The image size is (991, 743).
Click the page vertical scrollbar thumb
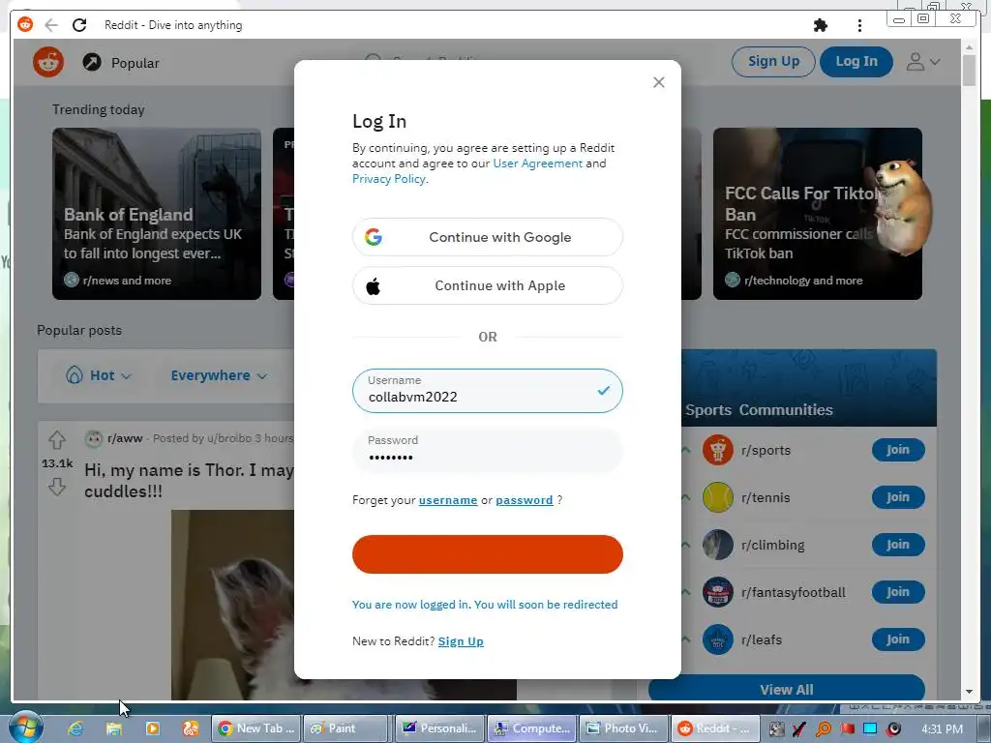point(970,70)
